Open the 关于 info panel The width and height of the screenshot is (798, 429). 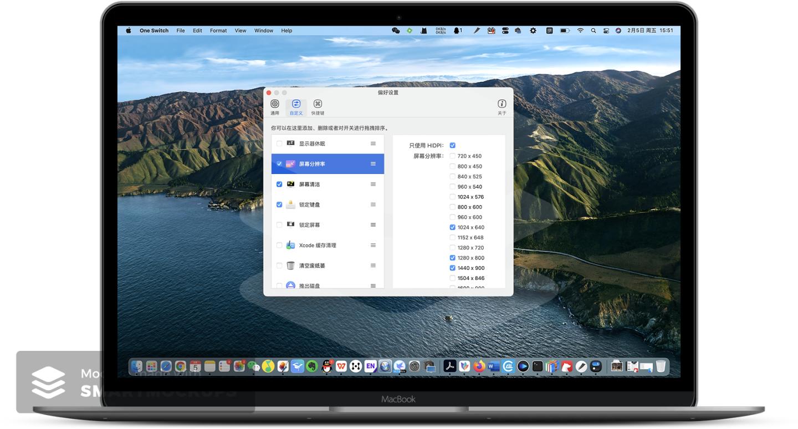coord(502,104)
